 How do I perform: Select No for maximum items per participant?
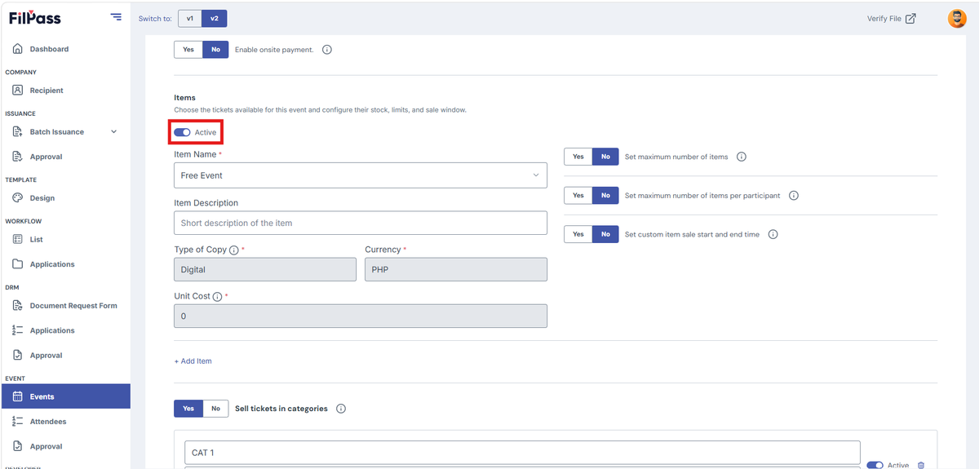[x=605, y=196]
